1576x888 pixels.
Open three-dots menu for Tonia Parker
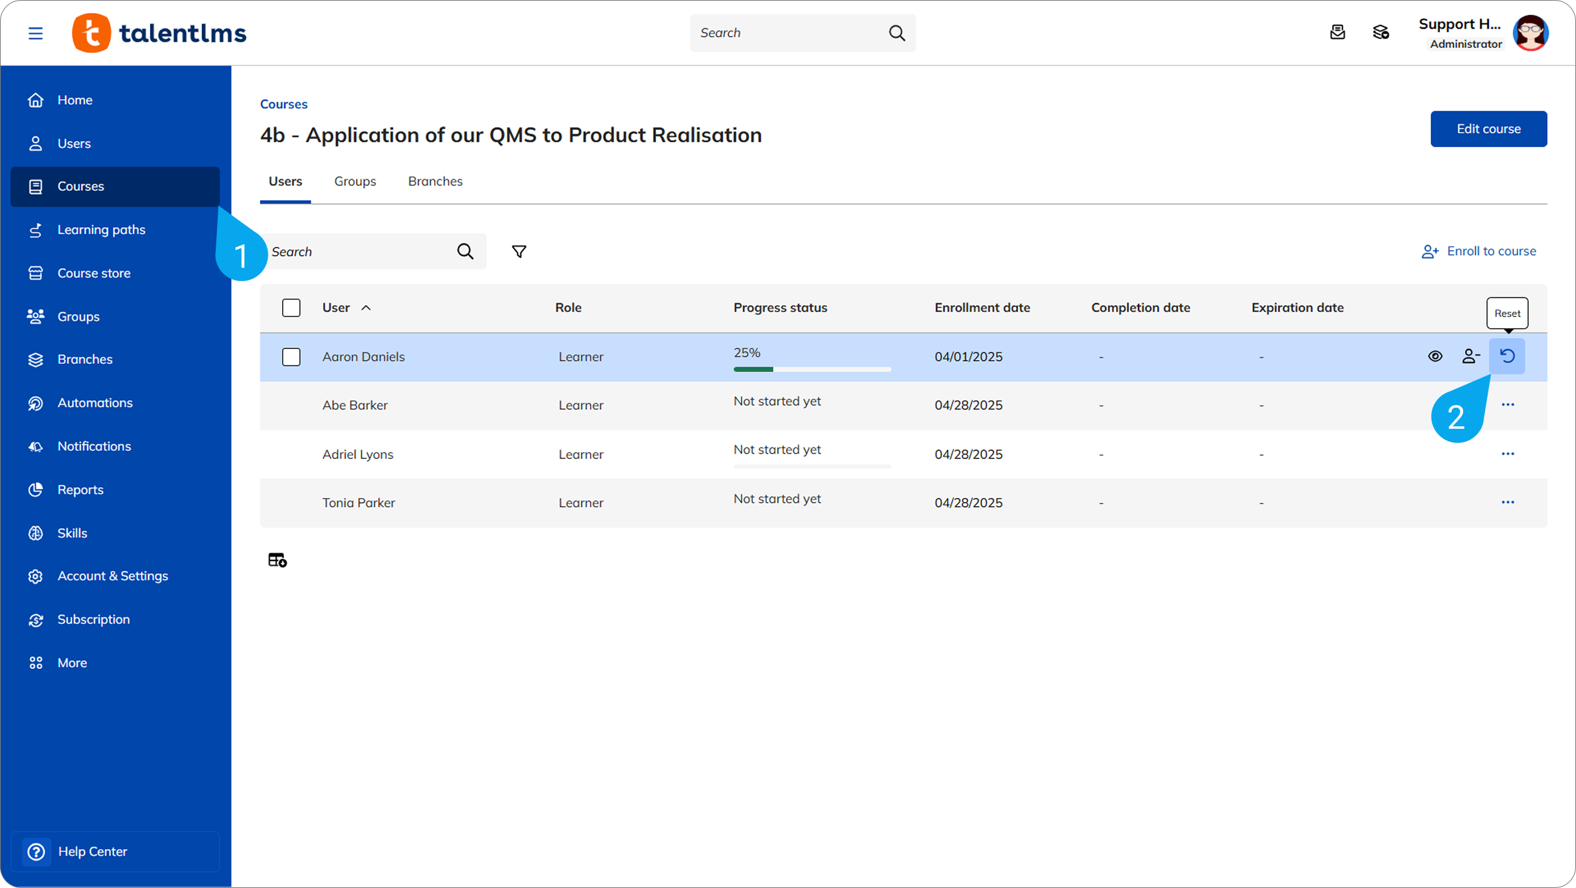tap(1508, 502)
